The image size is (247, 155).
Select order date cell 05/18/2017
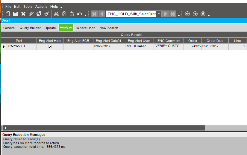pyautogui.click(x=215, y=47)
